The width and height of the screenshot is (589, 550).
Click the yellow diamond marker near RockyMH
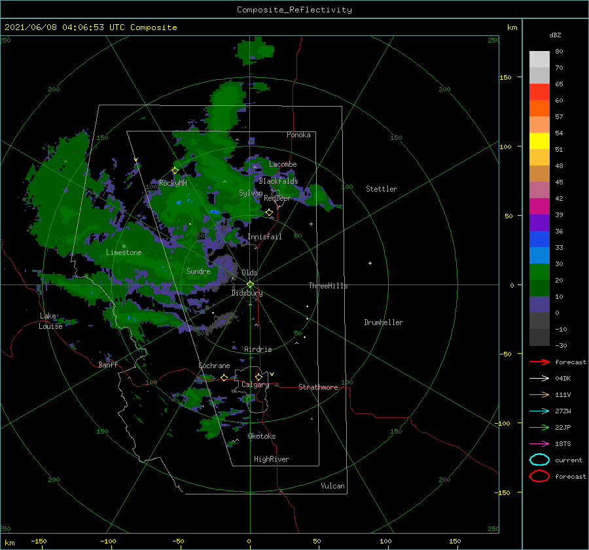[175, 171]
